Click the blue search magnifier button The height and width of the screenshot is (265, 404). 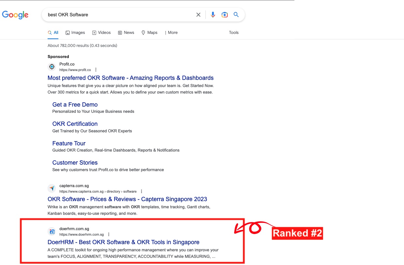[236, 15]
